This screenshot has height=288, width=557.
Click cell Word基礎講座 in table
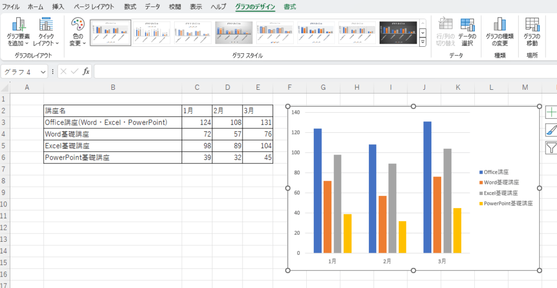pos(113,134)
